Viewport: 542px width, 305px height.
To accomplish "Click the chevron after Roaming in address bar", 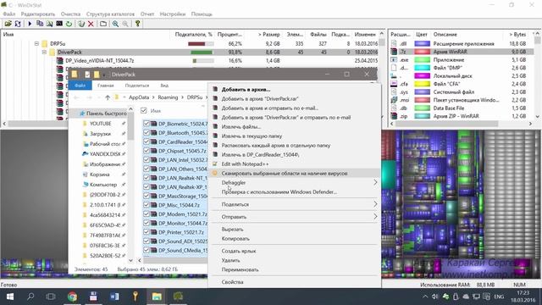I will 183,97.
